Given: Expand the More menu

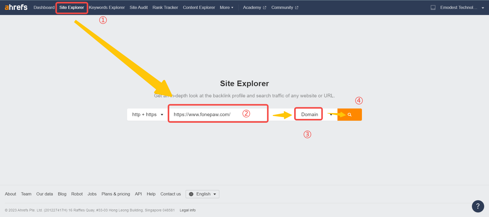Looking at the screenshot, I should [x=226, y=8].
